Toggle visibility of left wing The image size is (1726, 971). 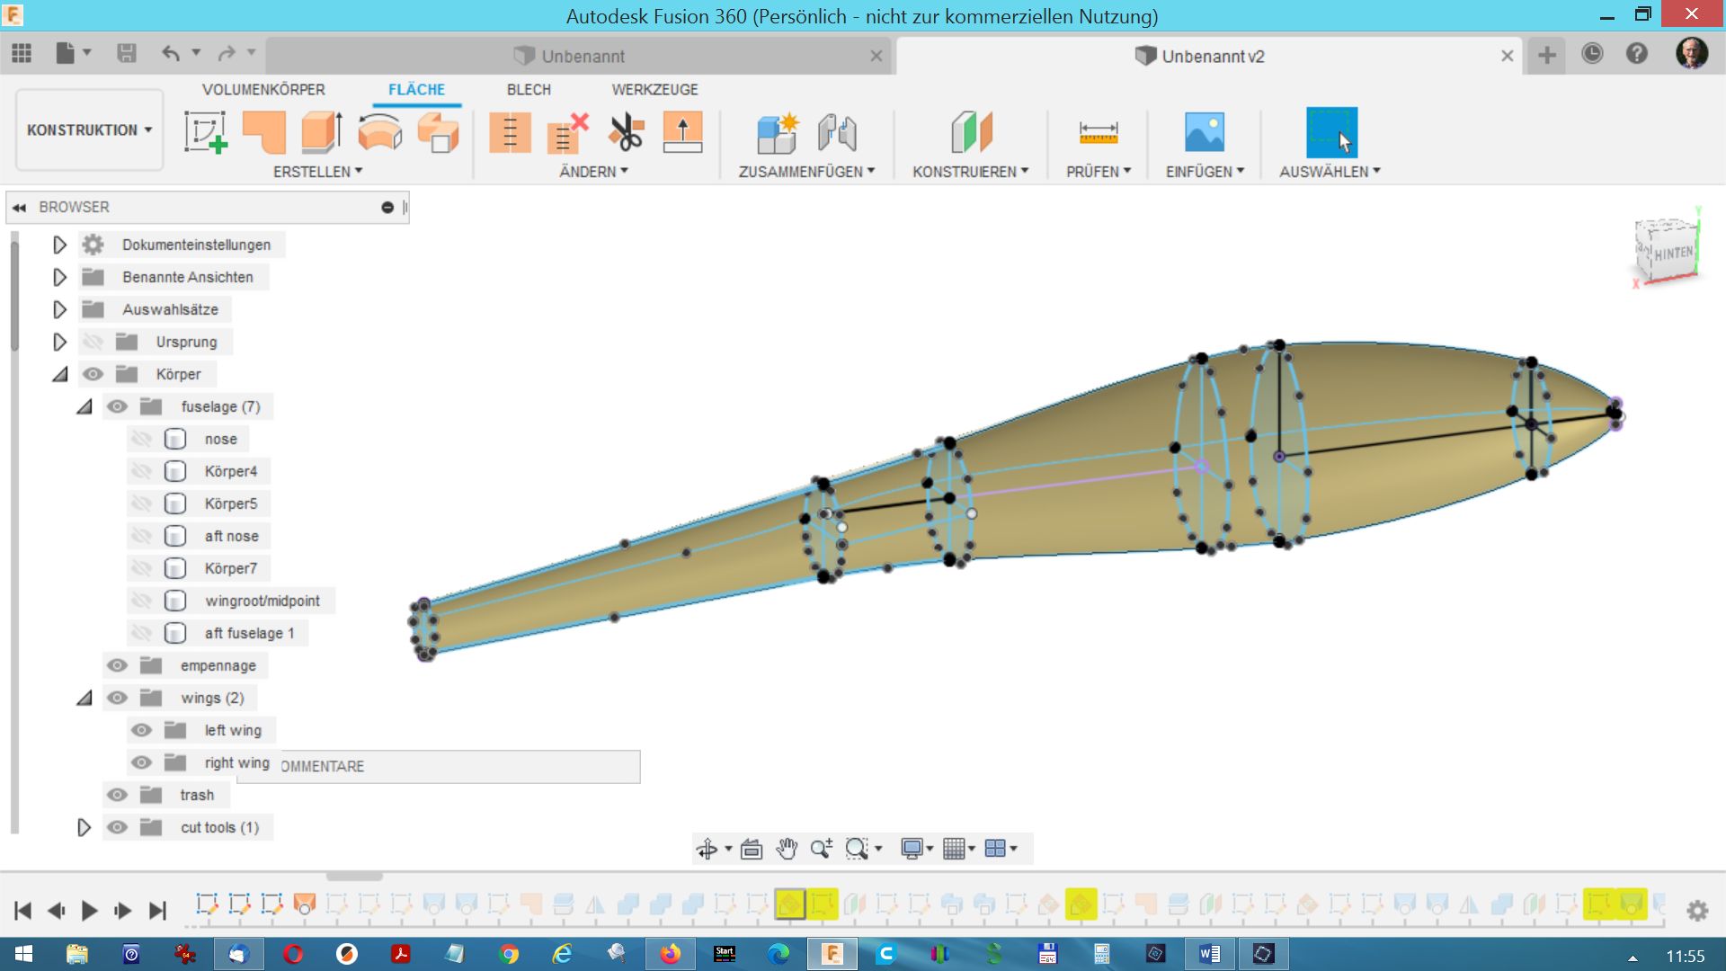tap(141, 730)
